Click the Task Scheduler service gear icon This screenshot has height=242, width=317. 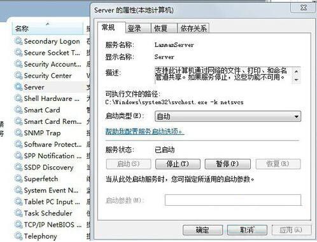(x=18, y=213)
